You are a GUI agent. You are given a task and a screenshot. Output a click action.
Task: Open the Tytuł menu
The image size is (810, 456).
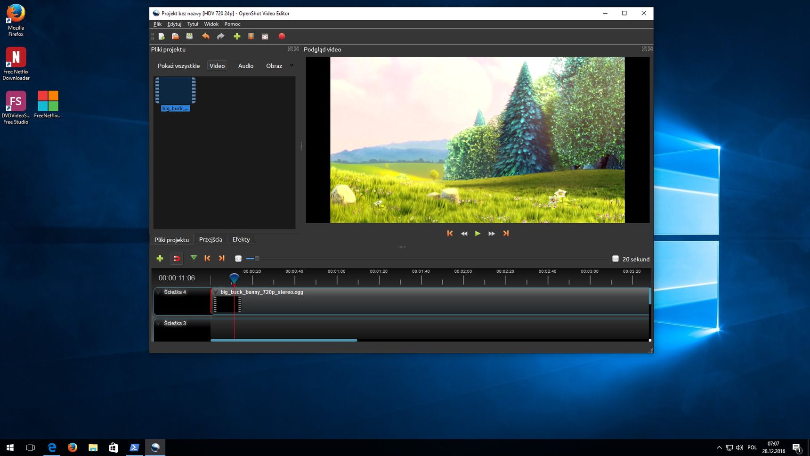pos(193,24)
